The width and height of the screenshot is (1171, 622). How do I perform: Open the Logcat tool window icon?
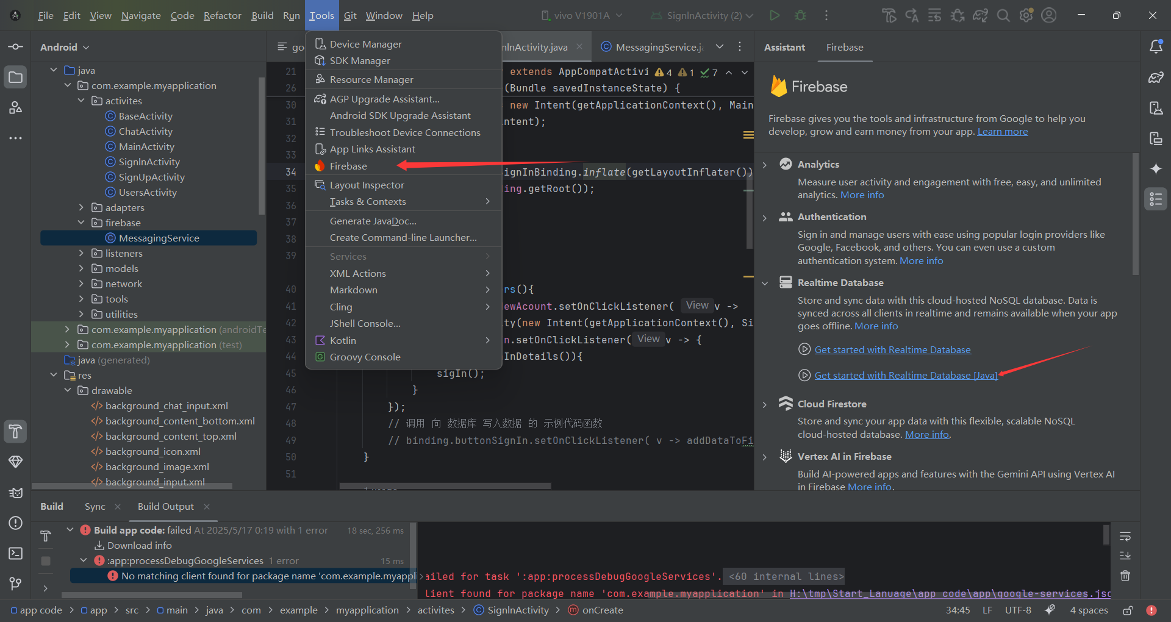point(16,492)
